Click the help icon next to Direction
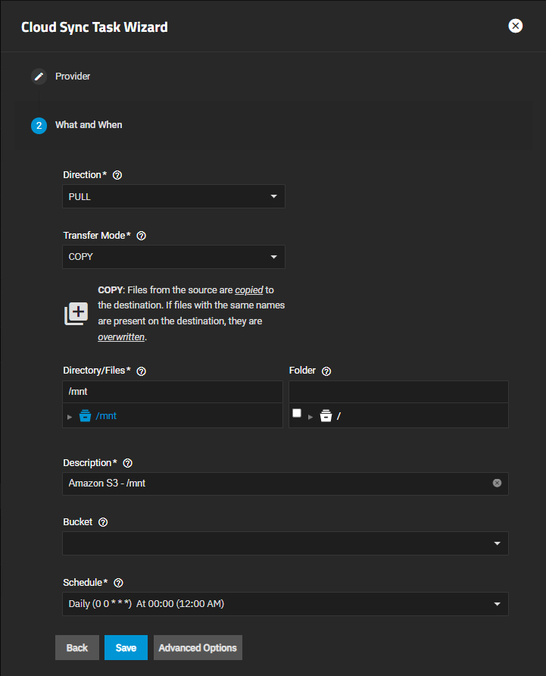546x676 pixels. point(117,175)
